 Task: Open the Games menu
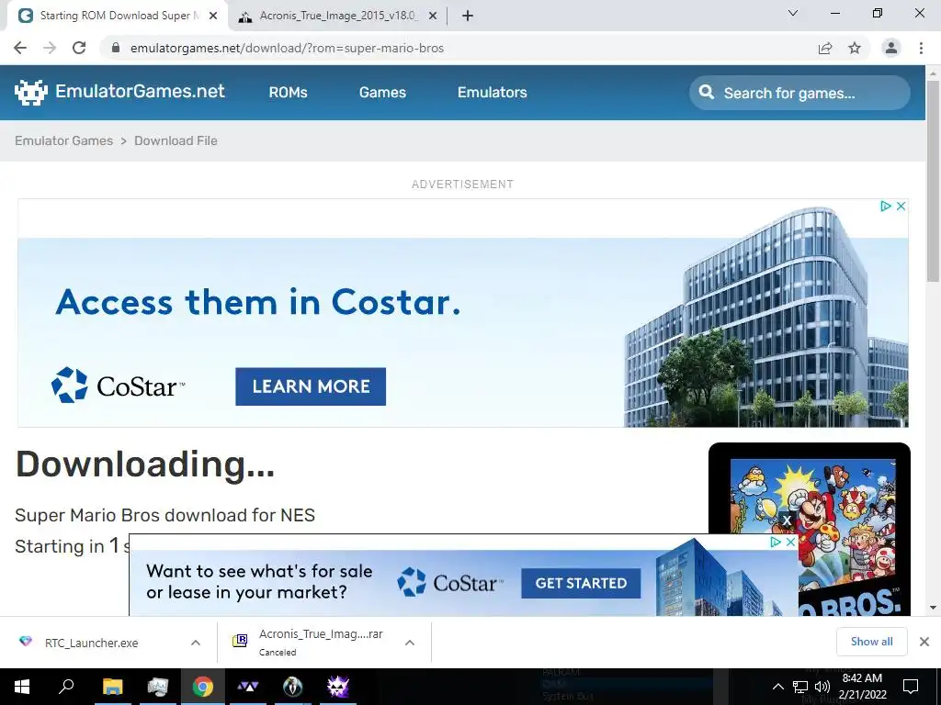[x=382, y=93]
